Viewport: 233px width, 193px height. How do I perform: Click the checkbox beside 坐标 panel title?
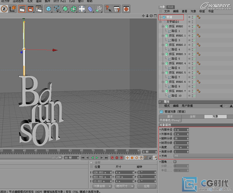[x=91, y=162]
